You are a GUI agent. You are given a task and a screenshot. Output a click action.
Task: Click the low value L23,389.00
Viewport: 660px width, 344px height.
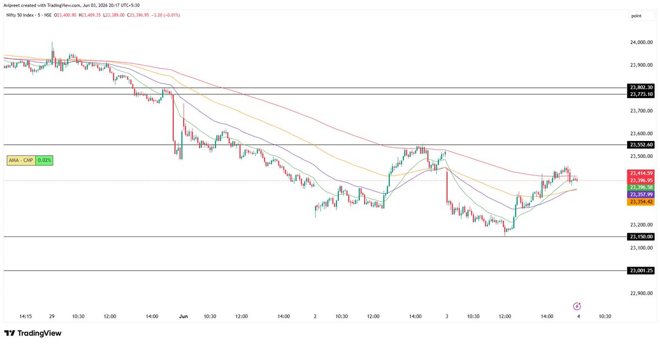coord(114,15)
